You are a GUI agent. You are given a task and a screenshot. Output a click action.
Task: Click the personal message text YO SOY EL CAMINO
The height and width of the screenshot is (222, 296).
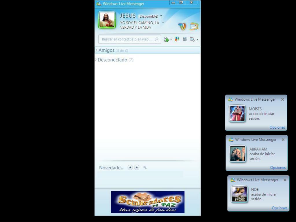pos(140,25)
